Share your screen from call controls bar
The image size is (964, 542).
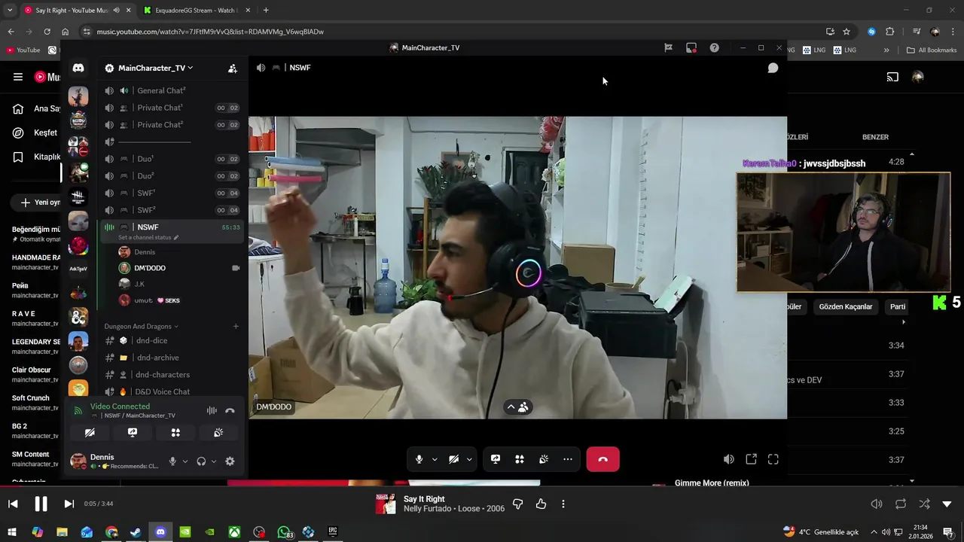coord(496,459)
